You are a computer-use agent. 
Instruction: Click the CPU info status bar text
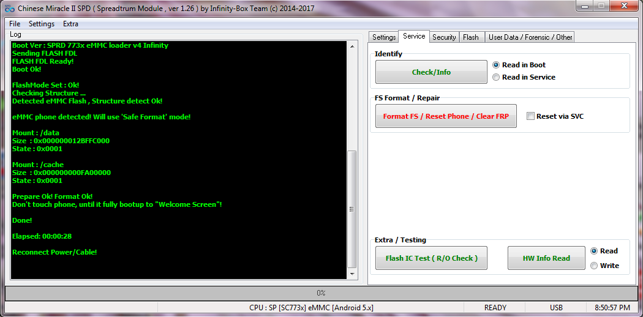(x=311, y=308)
